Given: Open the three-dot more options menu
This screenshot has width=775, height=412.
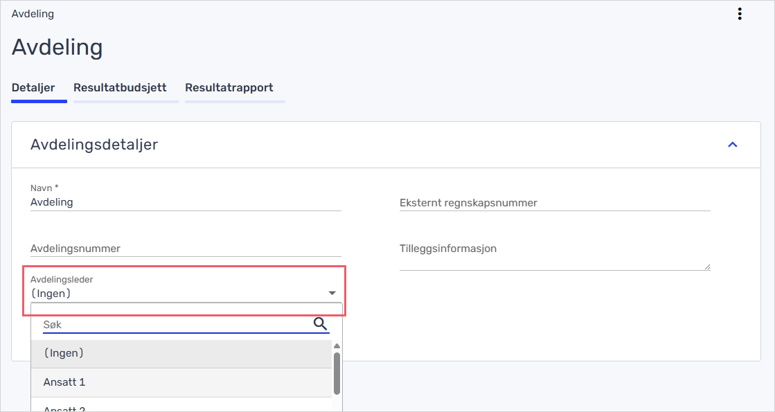Looking at the screenshot, I should click(740, 14).
